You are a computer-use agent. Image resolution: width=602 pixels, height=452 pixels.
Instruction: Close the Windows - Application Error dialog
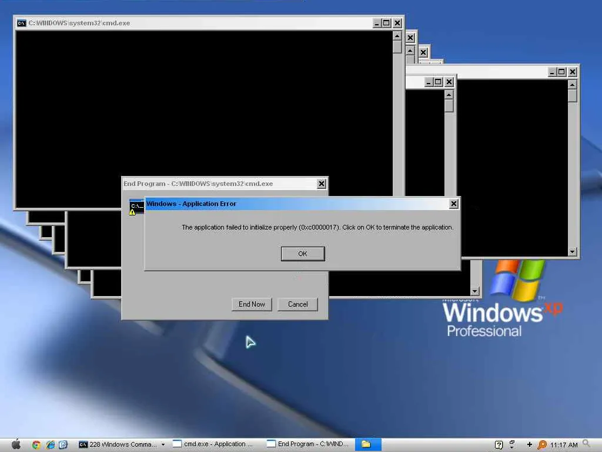(453, 204)
